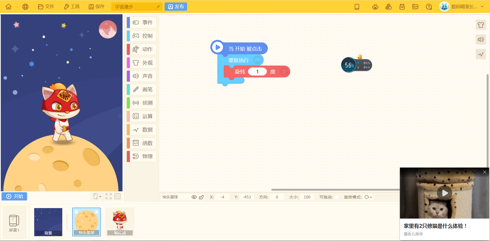Toggle sprite visibility eye icon
The image size is (490, 241).
coord(194,197)
